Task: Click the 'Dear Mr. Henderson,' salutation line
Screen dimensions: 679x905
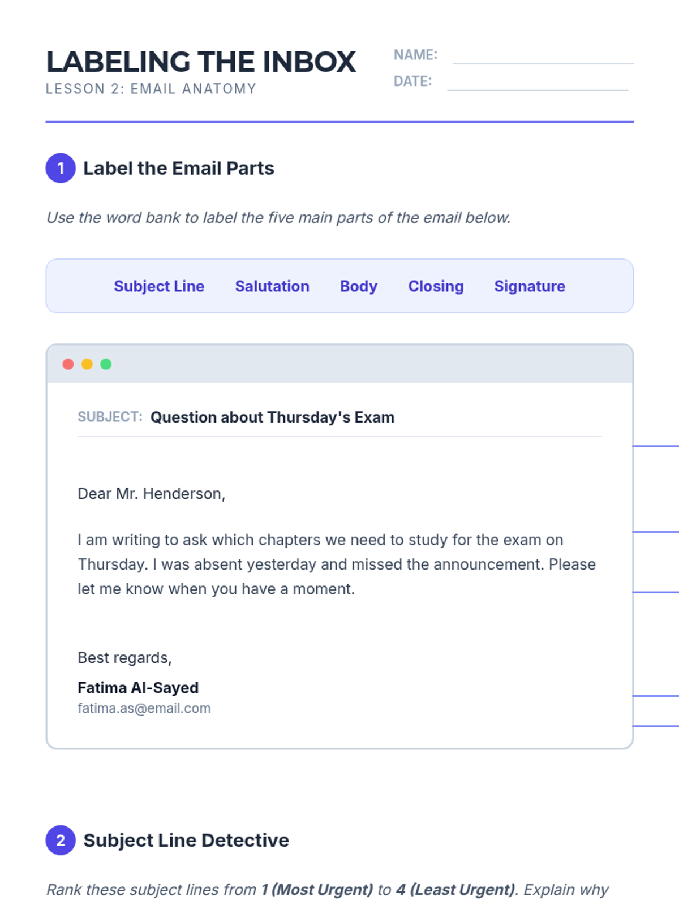Action: coord(151,494)
